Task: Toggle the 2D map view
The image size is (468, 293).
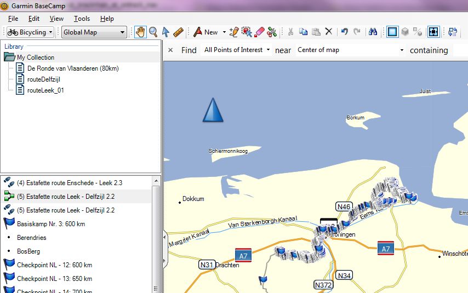Action: pyautogui.click(x=392, y=32)
